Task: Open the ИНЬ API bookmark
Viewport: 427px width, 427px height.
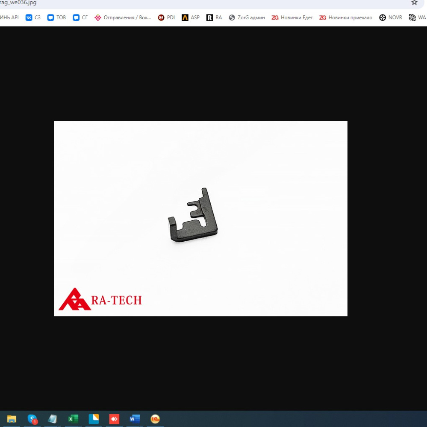Action: 9,18
